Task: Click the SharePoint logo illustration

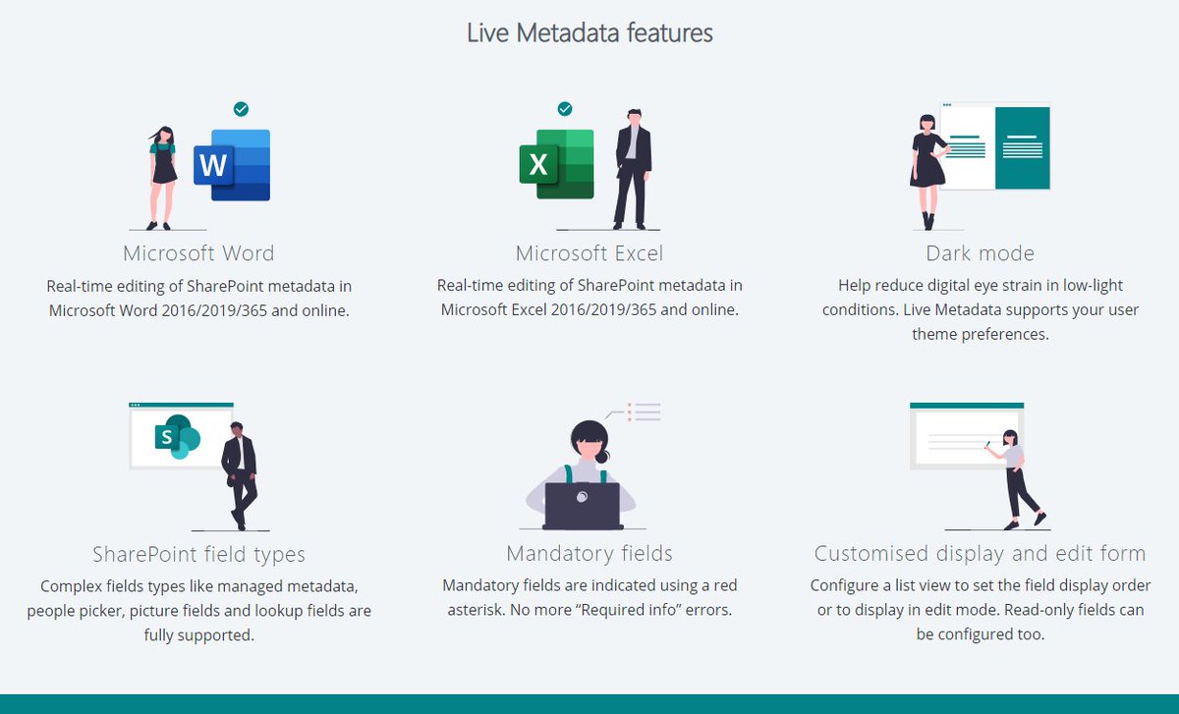Action: [178, 436]
